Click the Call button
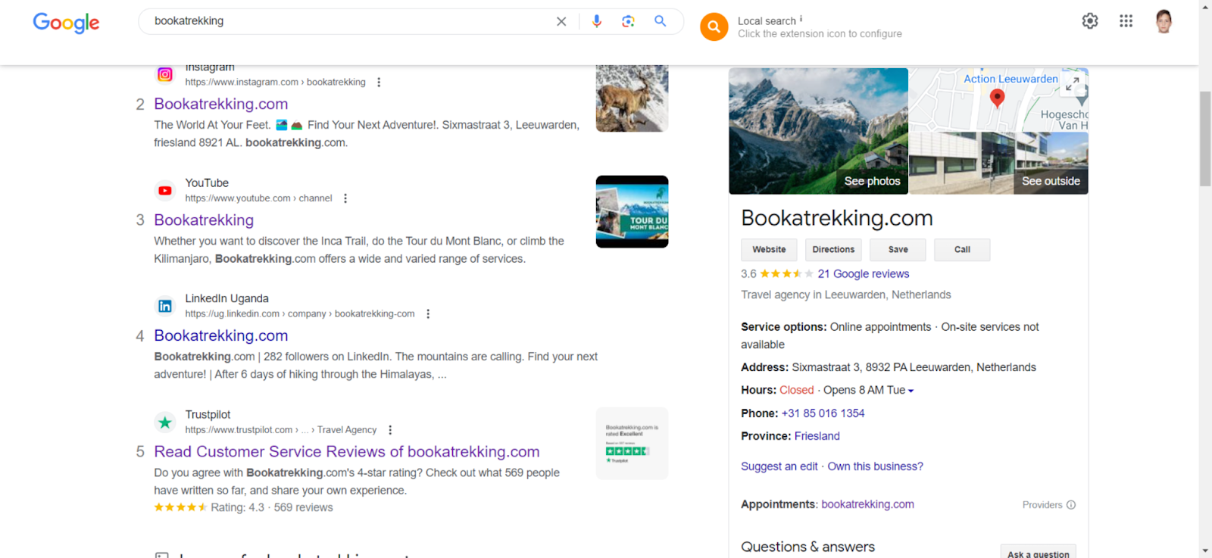 click(962, 250)
